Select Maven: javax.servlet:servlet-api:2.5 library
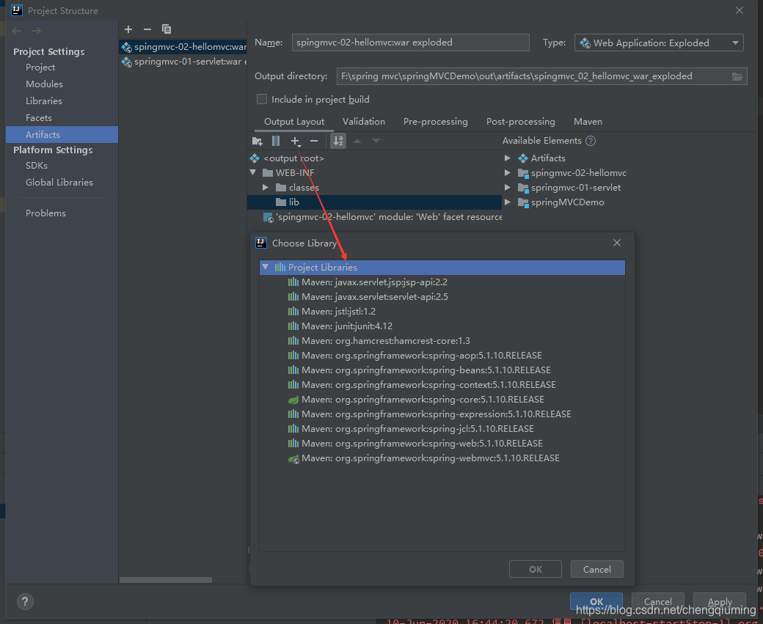This screenshot has width=763, height=624. click(442, 297)
